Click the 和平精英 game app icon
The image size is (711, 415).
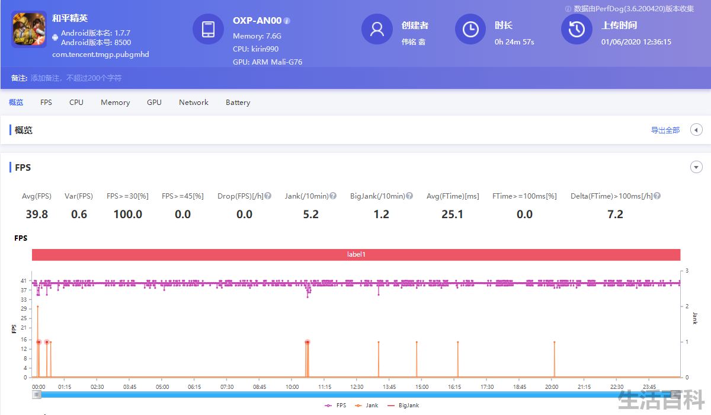29,29
